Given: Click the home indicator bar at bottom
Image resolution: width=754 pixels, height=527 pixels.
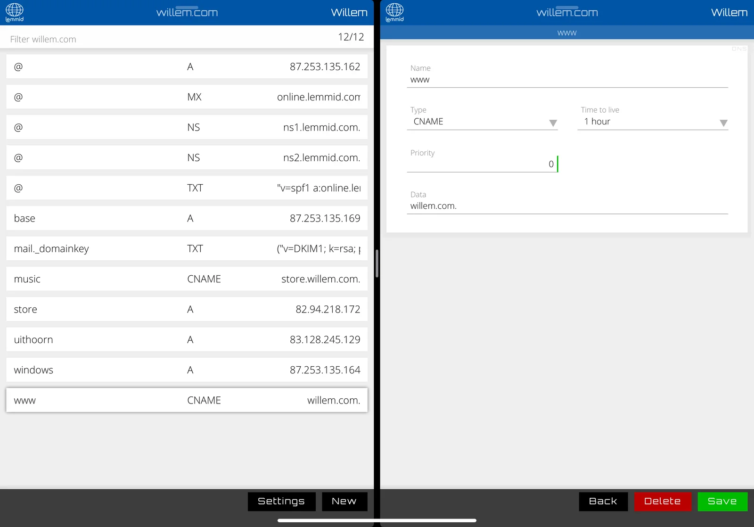Looking at the screenshot, I should click(377, 520).
